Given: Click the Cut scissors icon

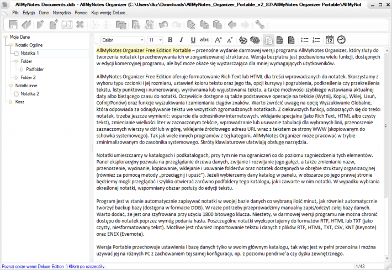Looking at the screenshot, I should click(x=191, y=25).
